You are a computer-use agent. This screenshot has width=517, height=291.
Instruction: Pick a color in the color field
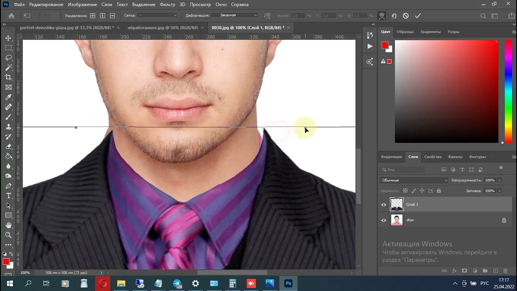(x=447, y=91)
